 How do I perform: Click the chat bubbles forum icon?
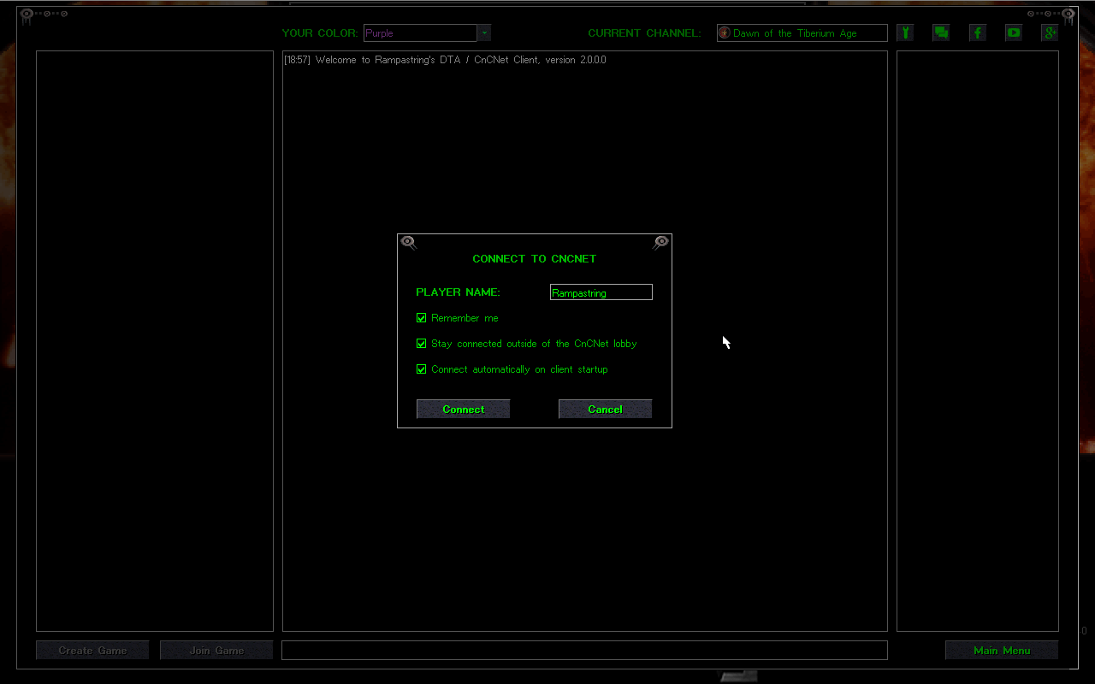pyautogui.click(x=941, y=33)
